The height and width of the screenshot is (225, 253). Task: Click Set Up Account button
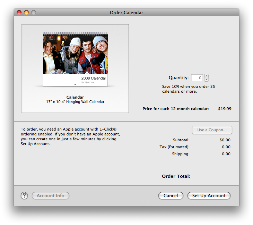209,195
